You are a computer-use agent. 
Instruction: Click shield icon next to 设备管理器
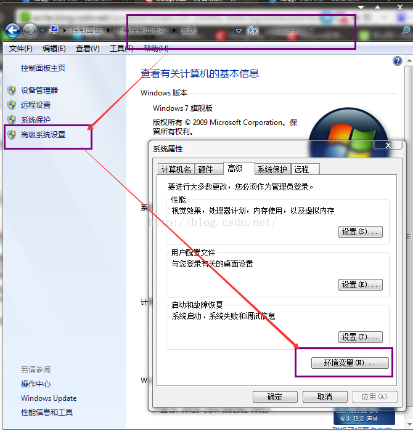pos(12,90)
